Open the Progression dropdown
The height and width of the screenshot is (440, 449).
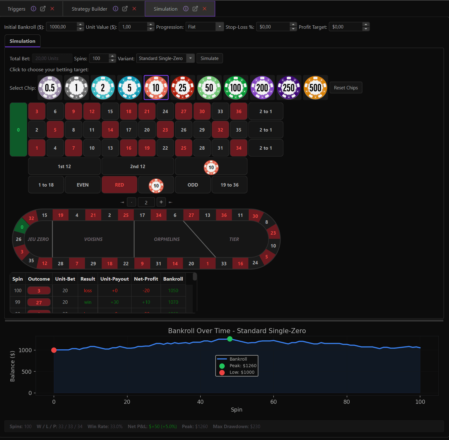[205, 27]
